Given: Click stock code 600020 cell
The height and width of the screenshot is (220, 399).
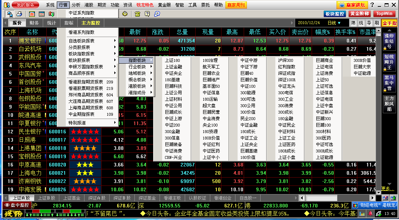Looking at the screenshot, I should click(x=58, y=165).
